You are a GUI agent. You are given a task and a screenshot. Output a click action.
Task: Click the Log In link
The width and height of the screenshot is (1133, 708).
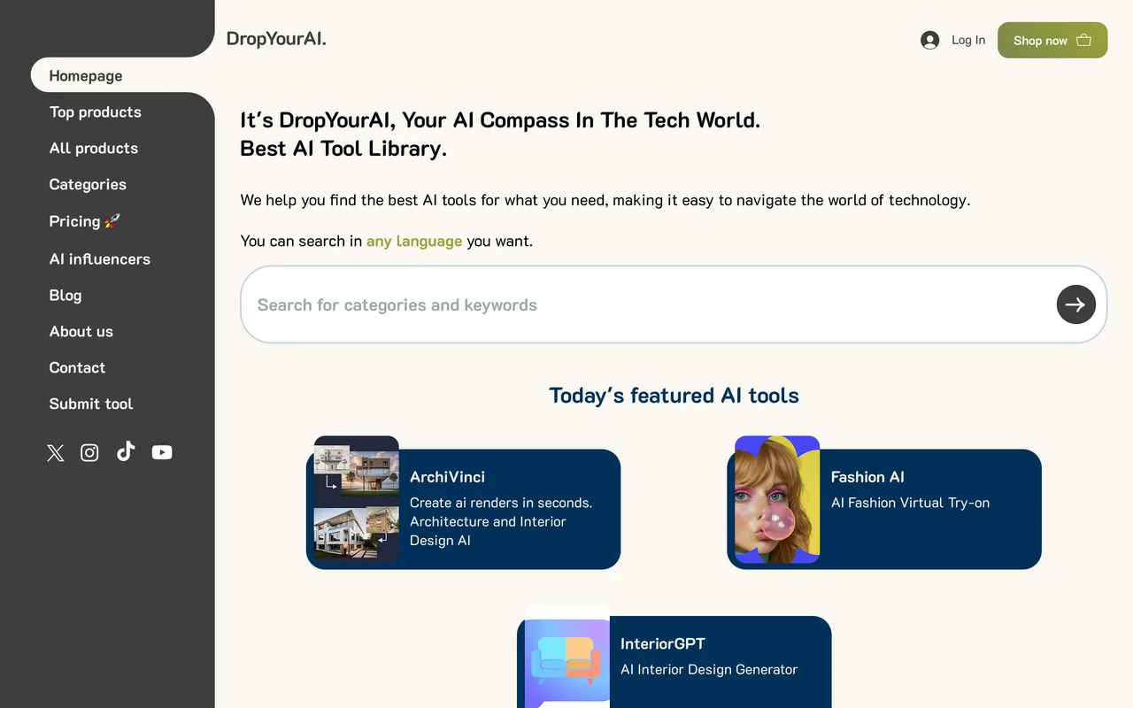coord(968,40)
